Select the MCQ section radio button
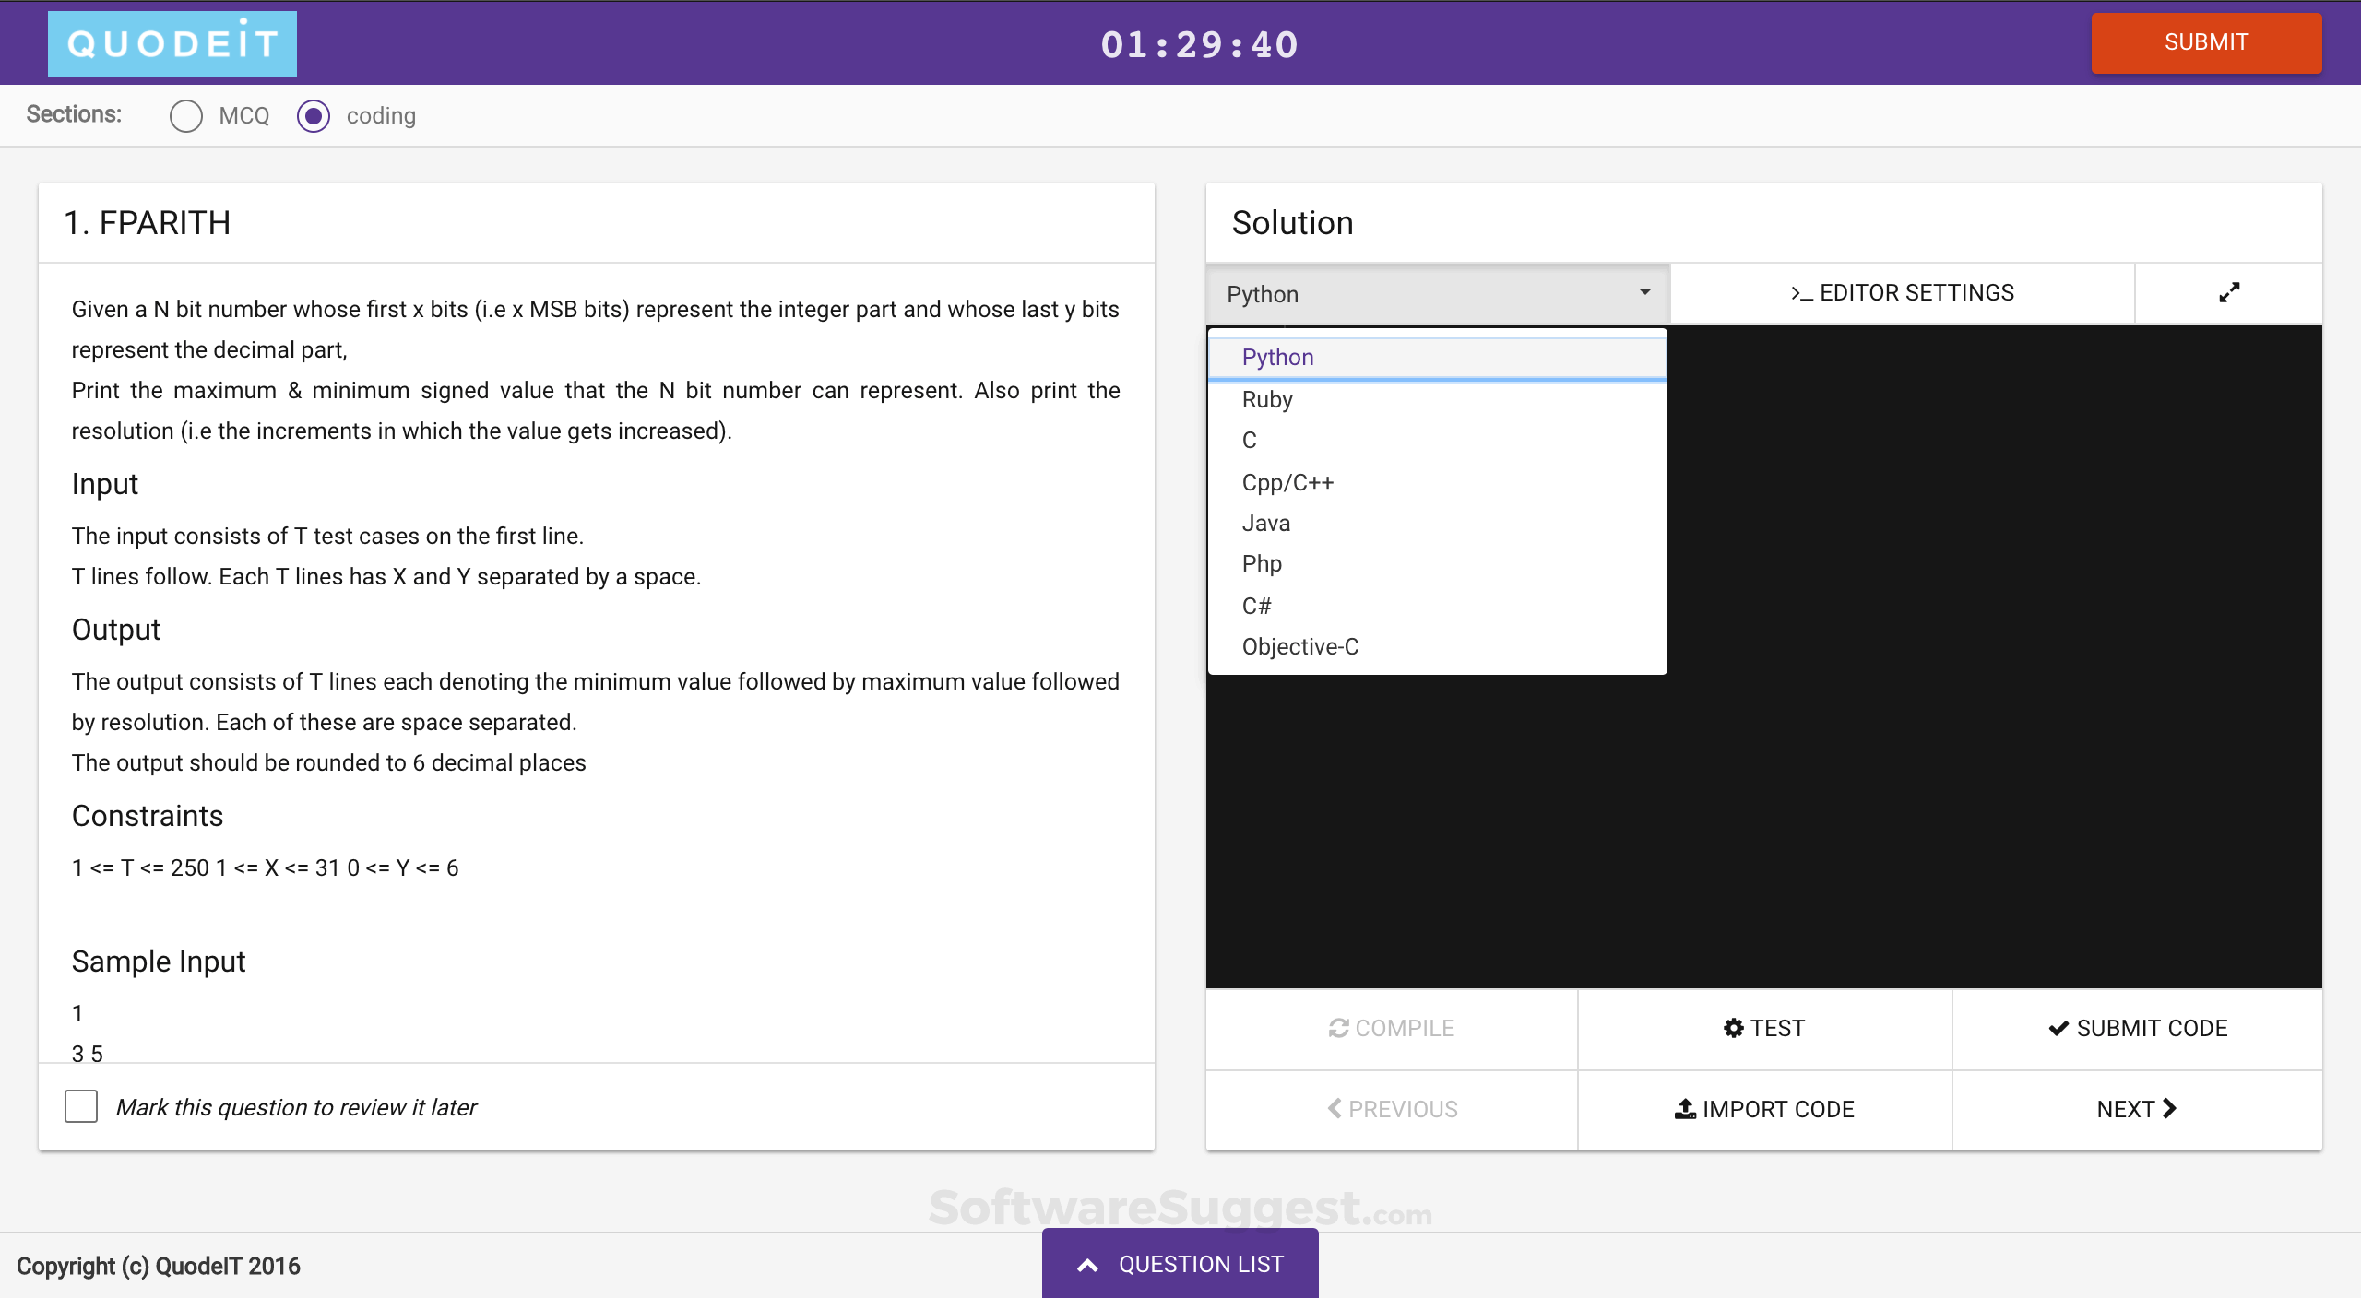The image size is (2361, 1298). point(186,116)
